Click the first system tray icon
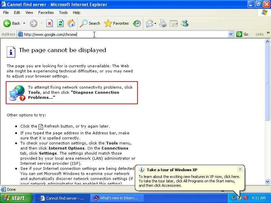This screenshot has height=203, width=271. click(x=233, y=198)
